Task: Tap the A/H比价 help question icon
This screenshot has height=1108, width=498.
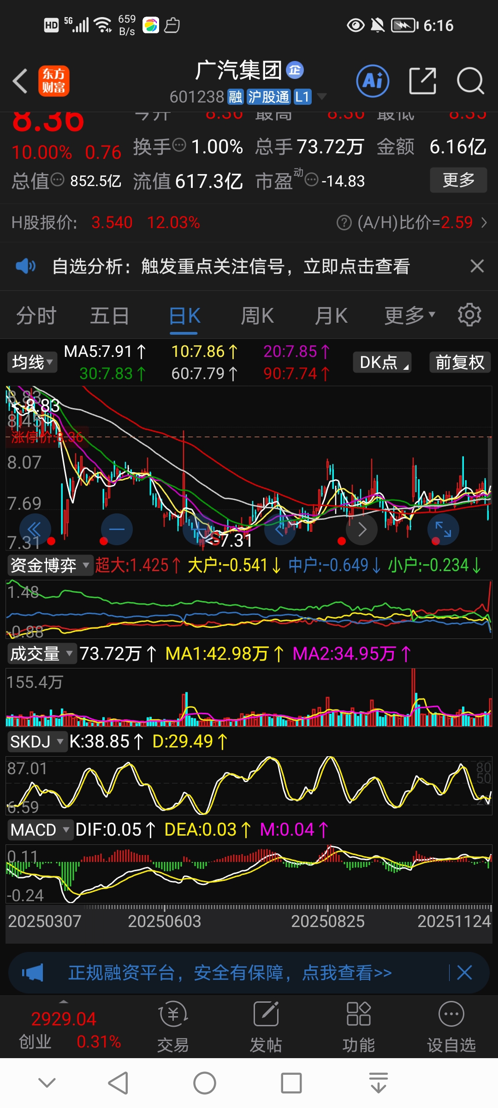Action: coord(344,223)
